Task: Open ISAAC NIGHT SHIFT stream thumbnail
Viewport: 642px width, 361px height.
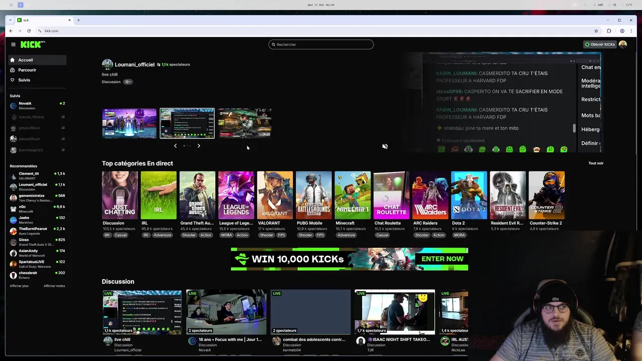Action: click(395, 312)
